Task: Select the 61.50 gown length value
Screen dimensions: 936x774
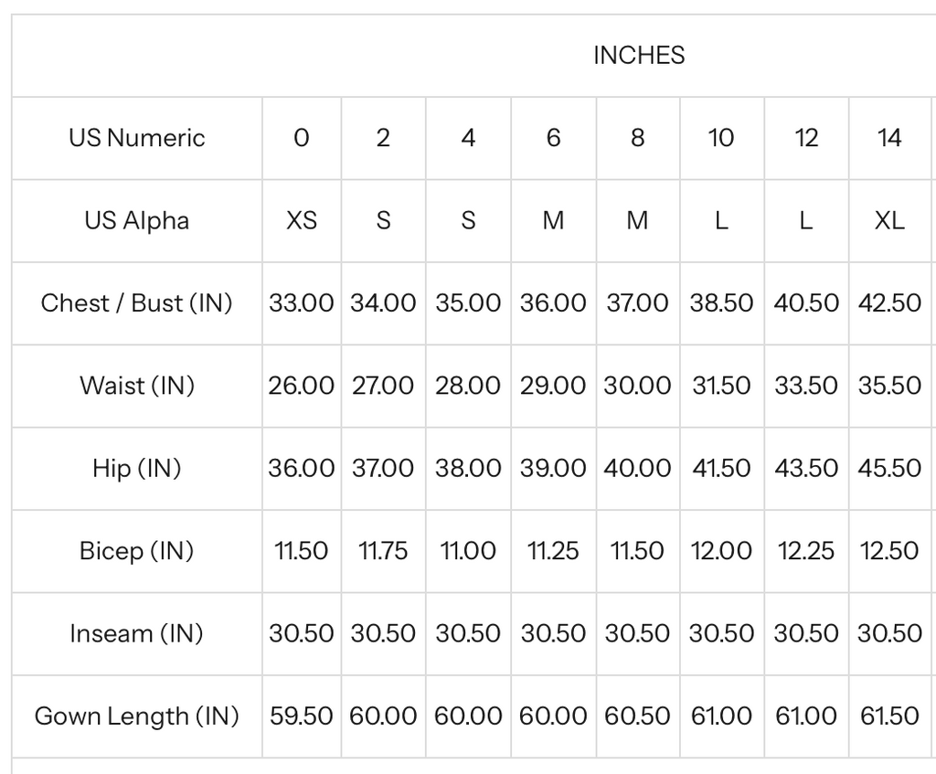Action: click(889, 716)
